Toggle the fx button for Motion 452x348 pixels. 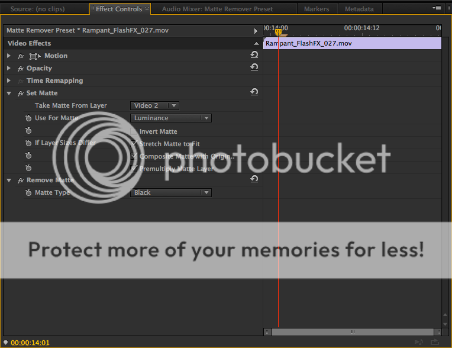pos(21,56)
